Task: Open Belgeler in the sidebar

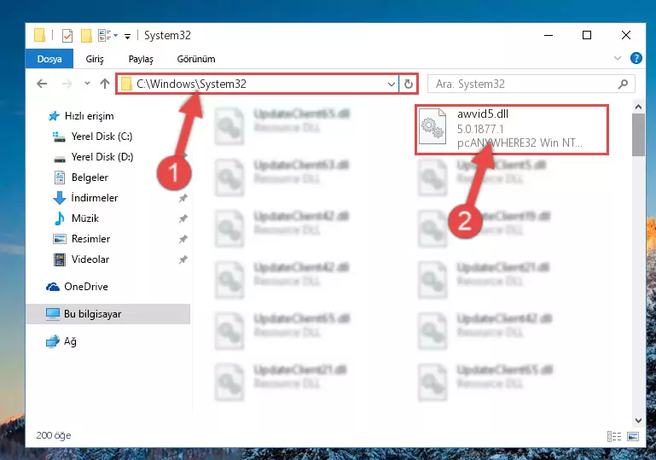Action: 90,178
